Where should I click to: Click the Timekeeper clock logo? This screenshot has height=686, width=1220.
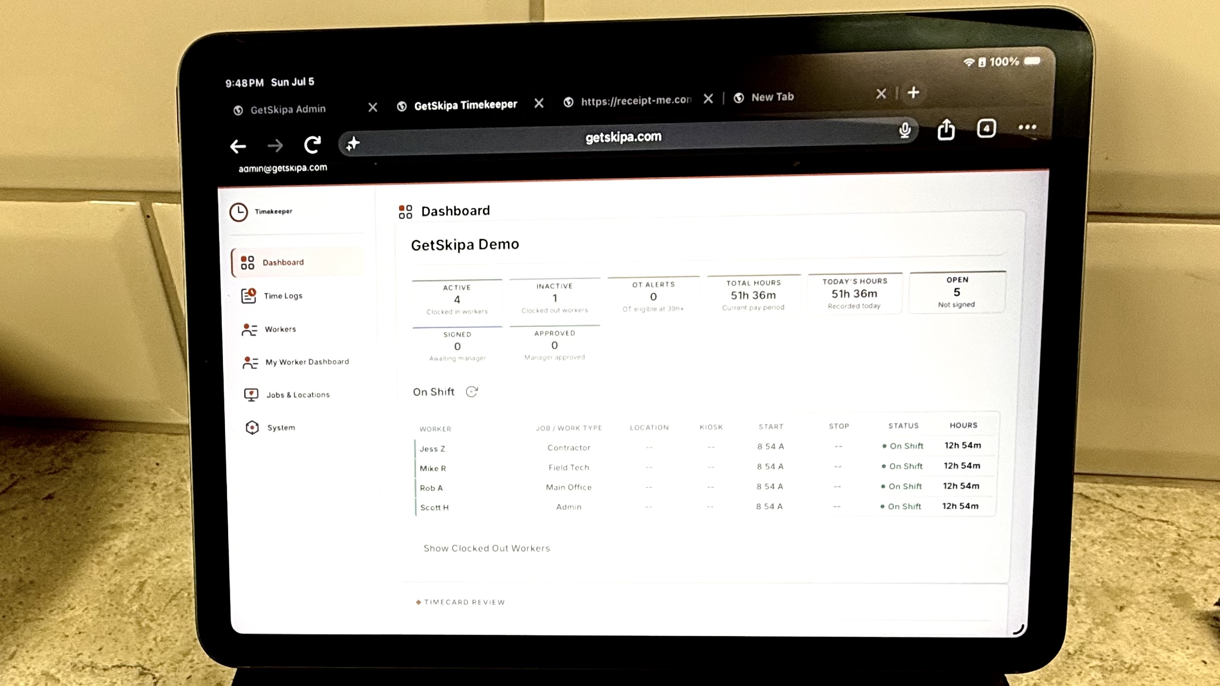click(x=239, y=212)
